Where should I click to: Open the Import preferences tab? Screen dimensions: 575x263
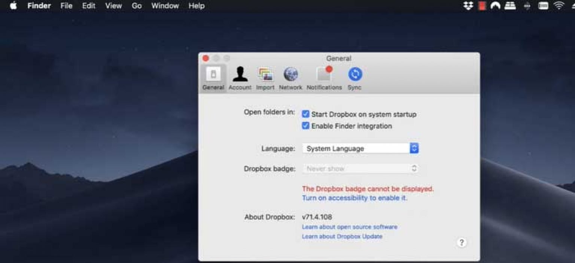coord(265,78)
